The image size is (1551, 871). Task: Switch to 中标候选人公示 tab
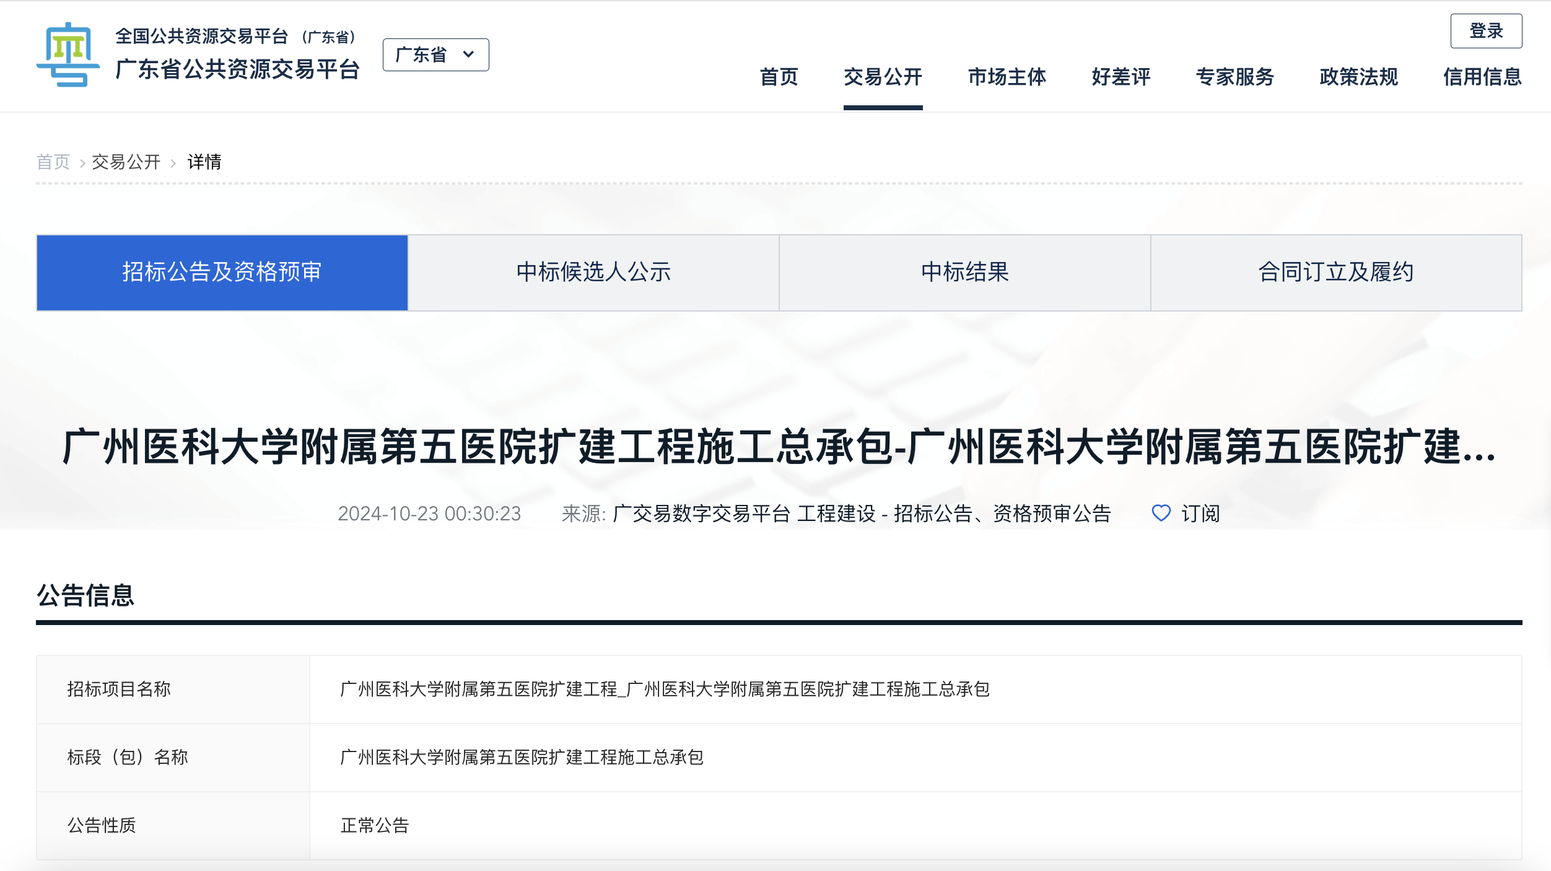(593, 273)
